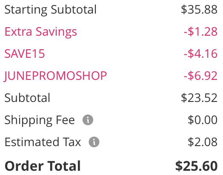Select the Estimated Tax label text
This screenshot has height=175, width=223.
point(43,142)
